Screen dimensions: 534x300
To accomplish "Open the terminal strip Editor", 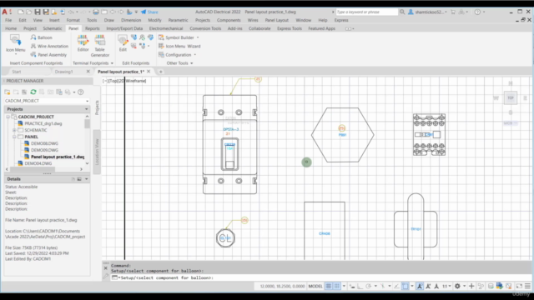I will point(83,43).
